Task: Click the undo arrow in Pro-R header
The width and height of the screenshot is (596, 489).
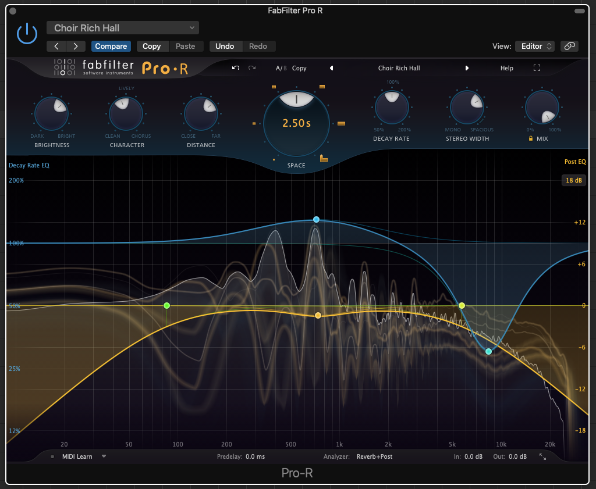Action: [236, 68]
